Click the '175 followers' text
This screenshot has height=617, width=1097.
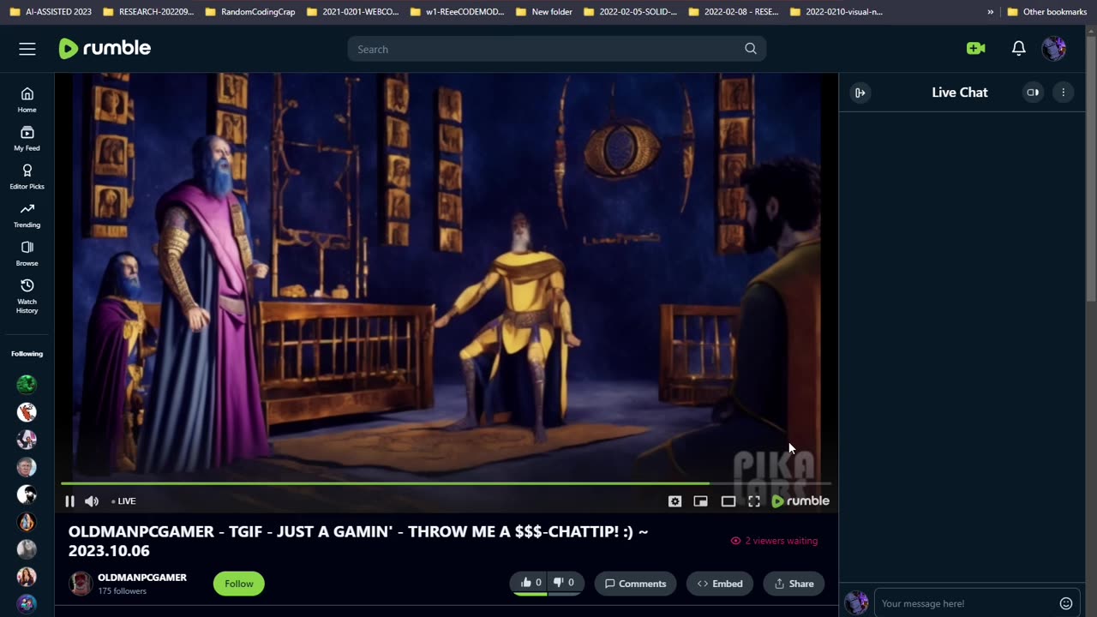(122, 591)
